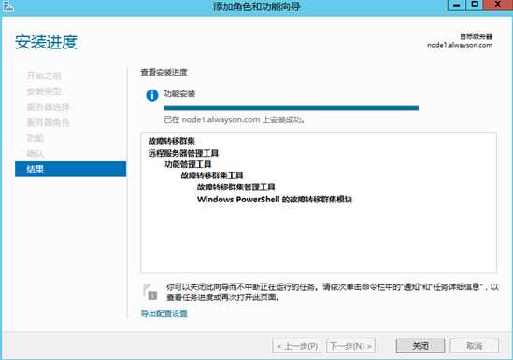Select the 确认 step in the sidebar
This screenshot has height=360, width=513.
(x=35, y=154)
